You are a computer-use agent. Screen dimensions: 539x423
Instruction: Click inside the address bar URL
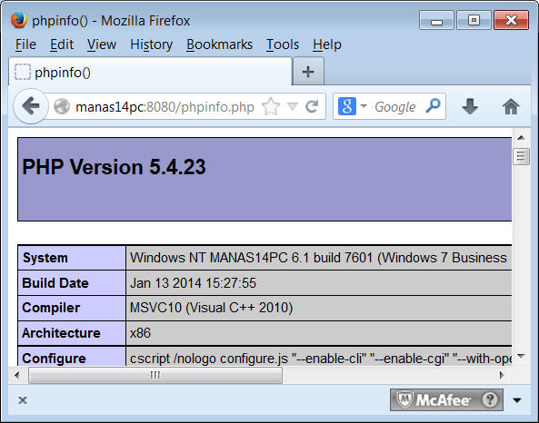[165, 107]
